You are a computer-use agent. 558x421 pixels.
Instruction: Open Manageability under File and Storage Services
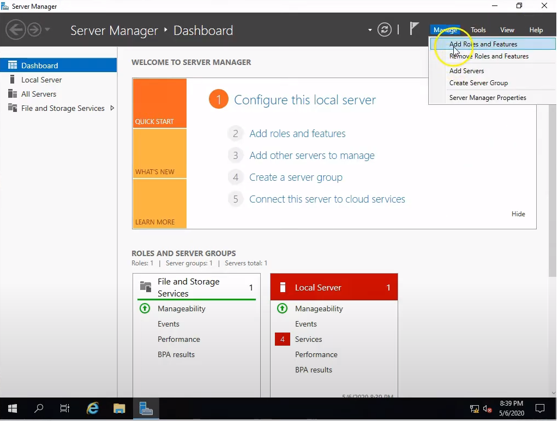[x=182, y=309]
